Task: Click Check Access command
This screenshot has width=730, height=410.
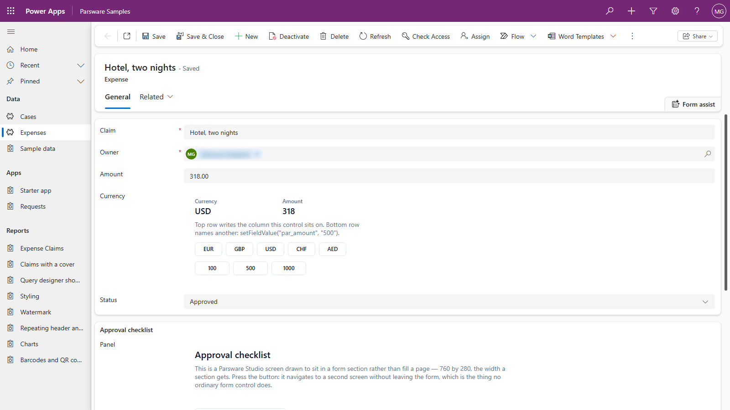Action: pos(426,36)
